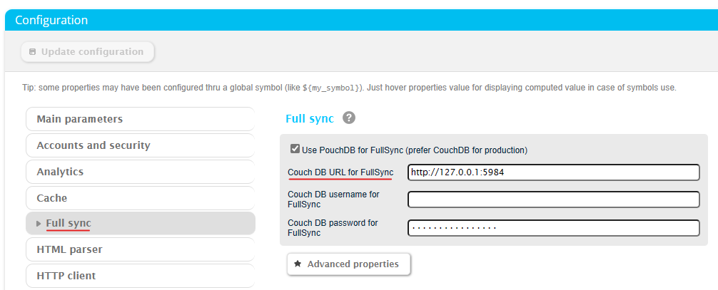Click the save icon on Update configuration
The height and width of the screenshot is (290, 718).
click(32, 52)
